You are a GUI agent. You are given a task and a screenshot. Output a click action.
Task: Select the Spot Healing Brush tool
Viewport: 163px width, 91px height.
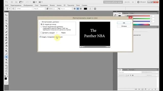tap(6, 32)
